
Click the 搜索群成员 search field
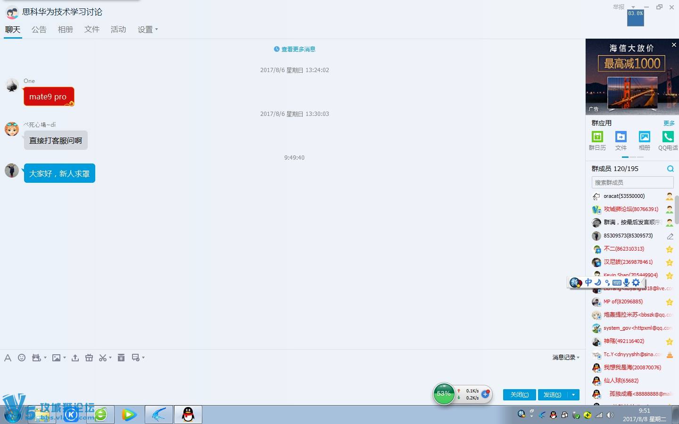point(632,182)
